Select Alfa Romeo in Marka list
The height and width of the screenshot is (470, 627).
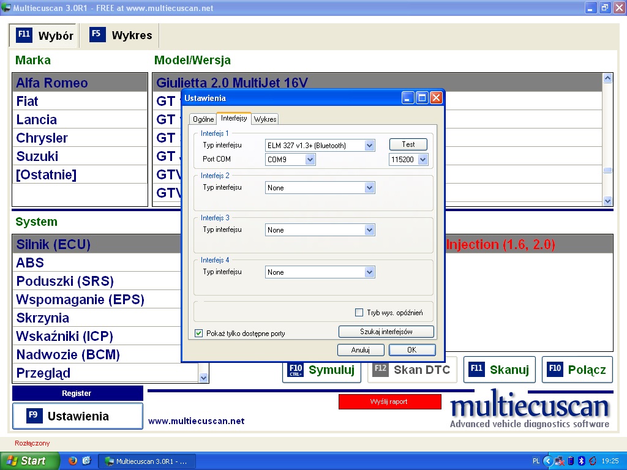(x=80, y=83)
